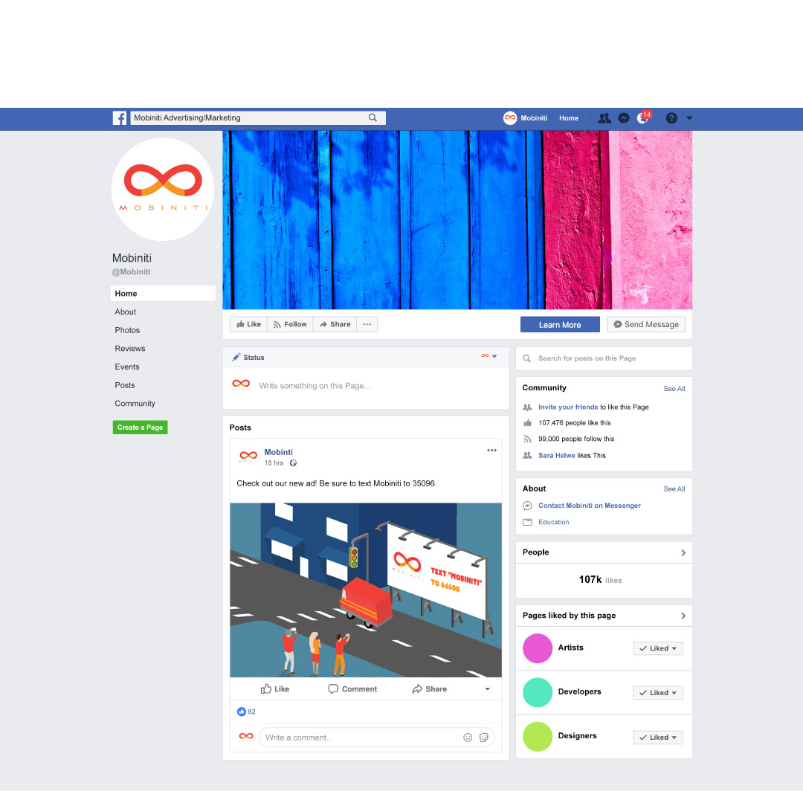Open Reviews in the left page menu
Screen dimensions: 803x803
(x=130, y=349)
